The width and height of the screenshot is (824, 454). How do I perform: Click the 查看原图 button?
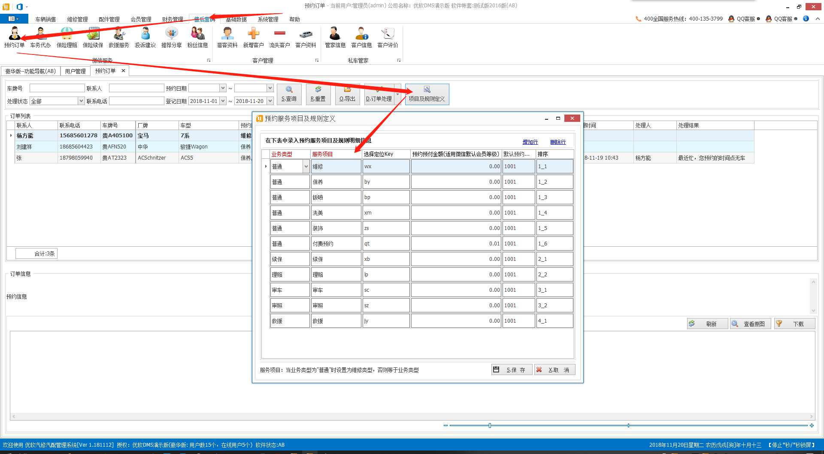coord(750,324)
